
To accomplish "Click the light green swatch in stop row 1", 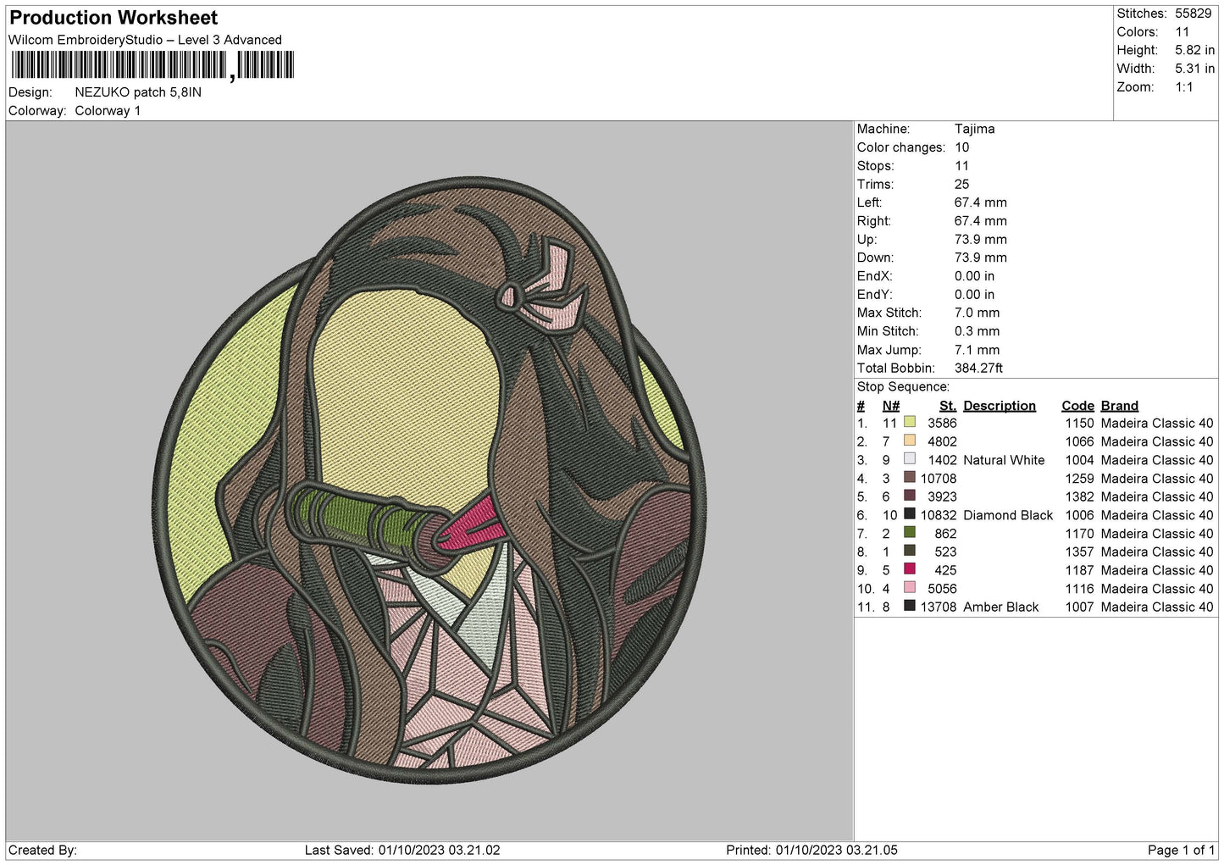I will (910, 422).
